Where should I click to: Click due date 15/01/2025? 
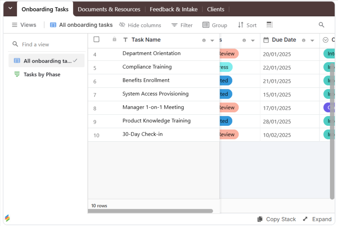click(277, 95)
